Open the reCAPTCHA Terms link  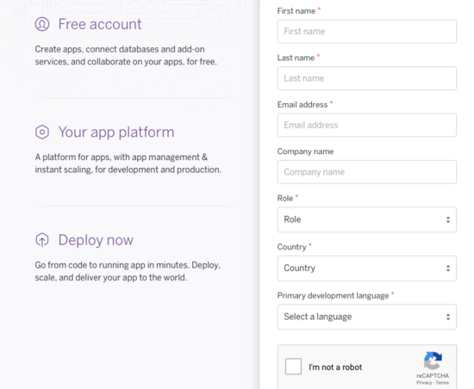click(442, 383)
